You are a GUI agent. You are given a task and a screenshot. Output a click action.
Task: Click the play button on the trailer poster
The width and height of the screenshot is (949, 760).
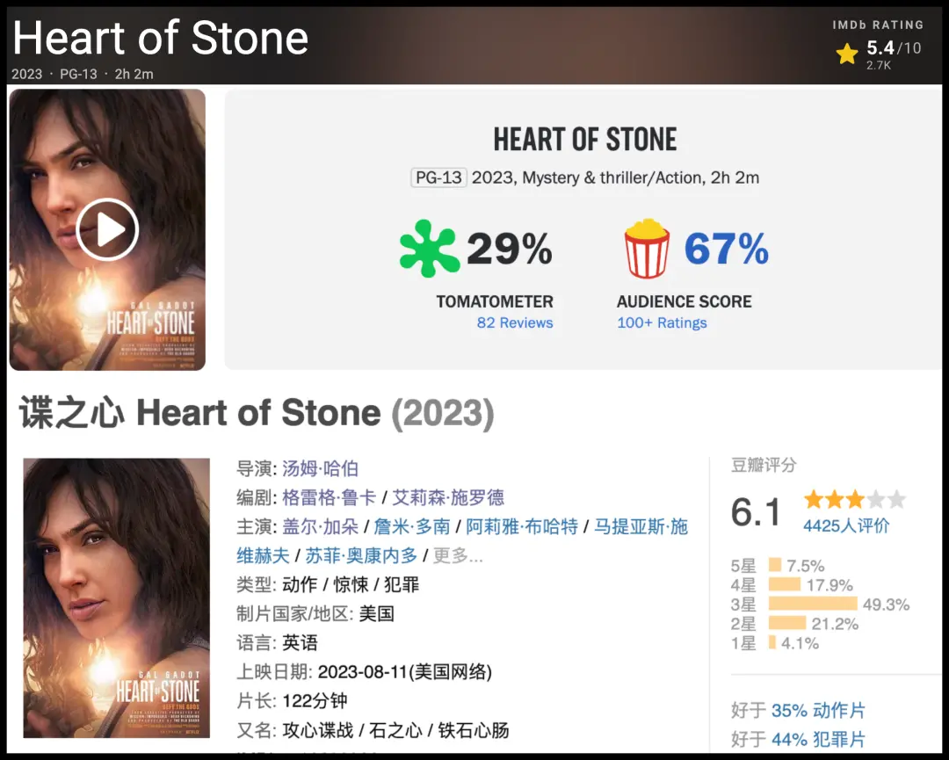[107, 230]
